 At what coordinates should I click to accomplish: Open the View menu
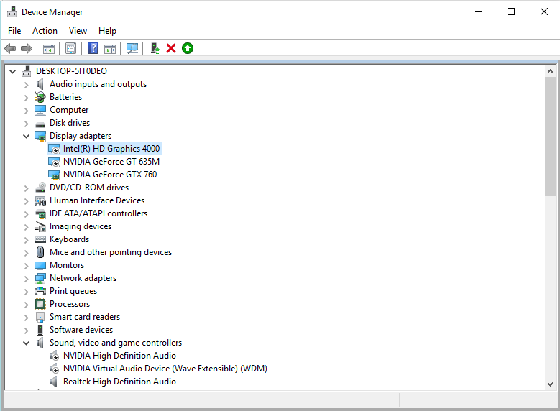point(78,31)
